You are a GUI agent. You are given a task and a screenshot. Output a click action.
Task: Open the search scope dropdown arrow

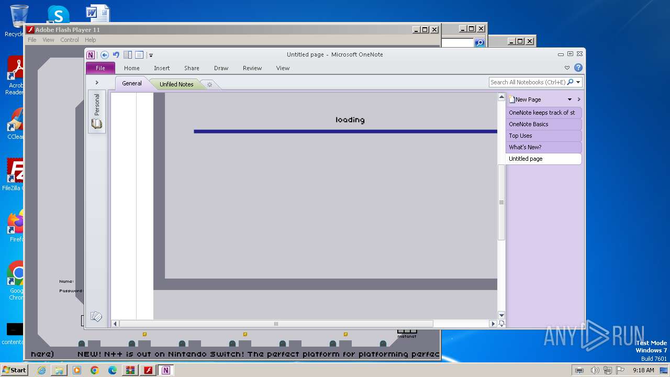(578, 82)
